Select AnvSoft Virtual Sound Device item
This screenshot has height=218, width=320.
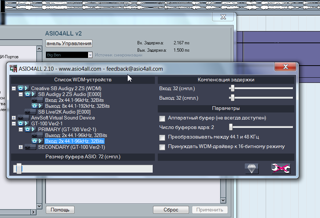(63, 118)
